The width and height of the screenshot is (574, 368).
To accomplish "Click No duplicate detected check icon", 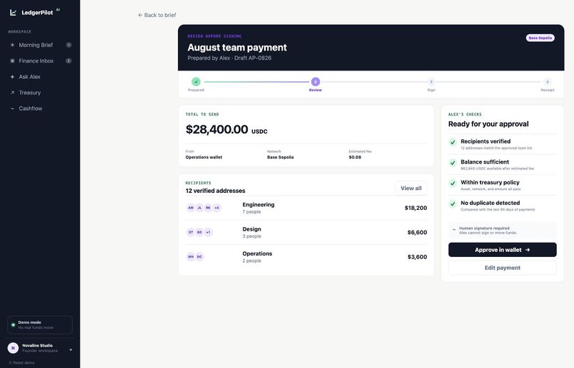I will click(453, 204).
